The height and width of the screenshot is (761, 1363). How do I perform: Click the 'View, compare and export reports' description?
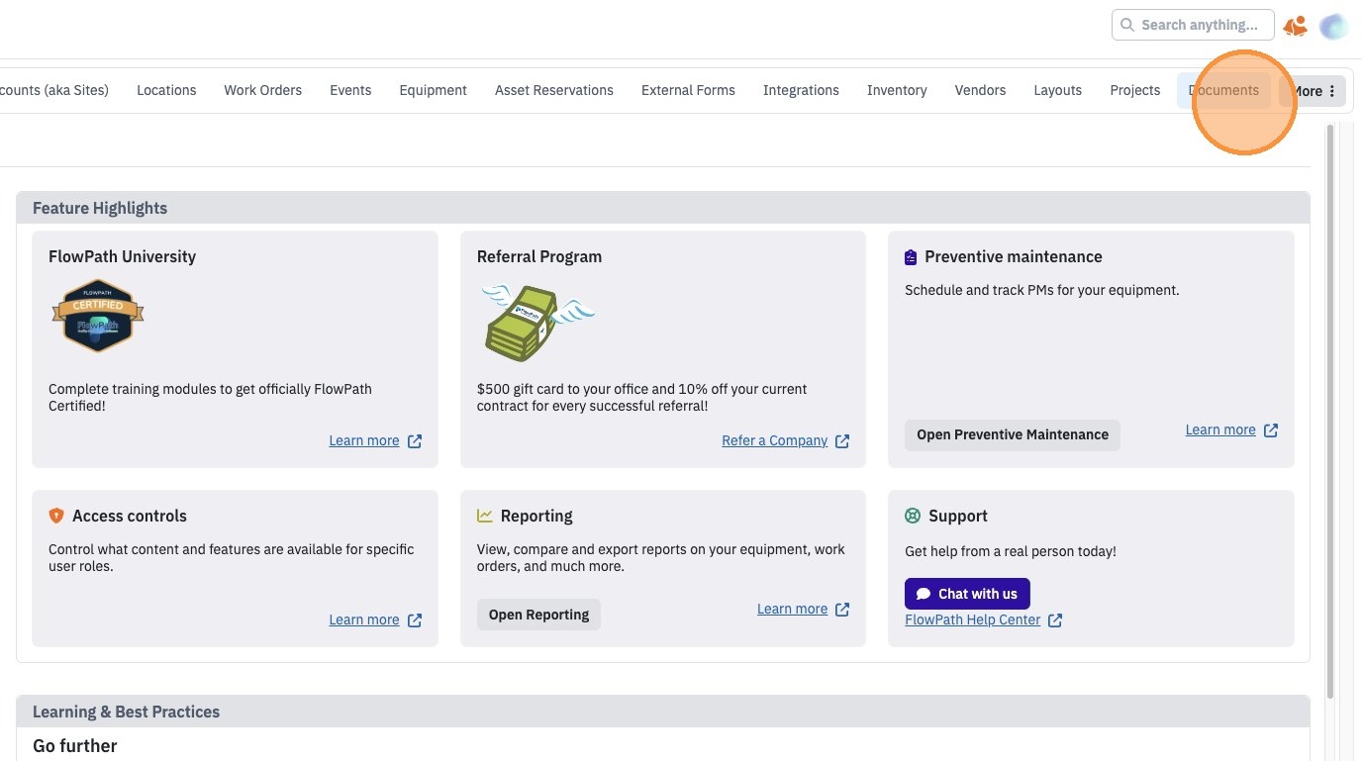(661, 558)
